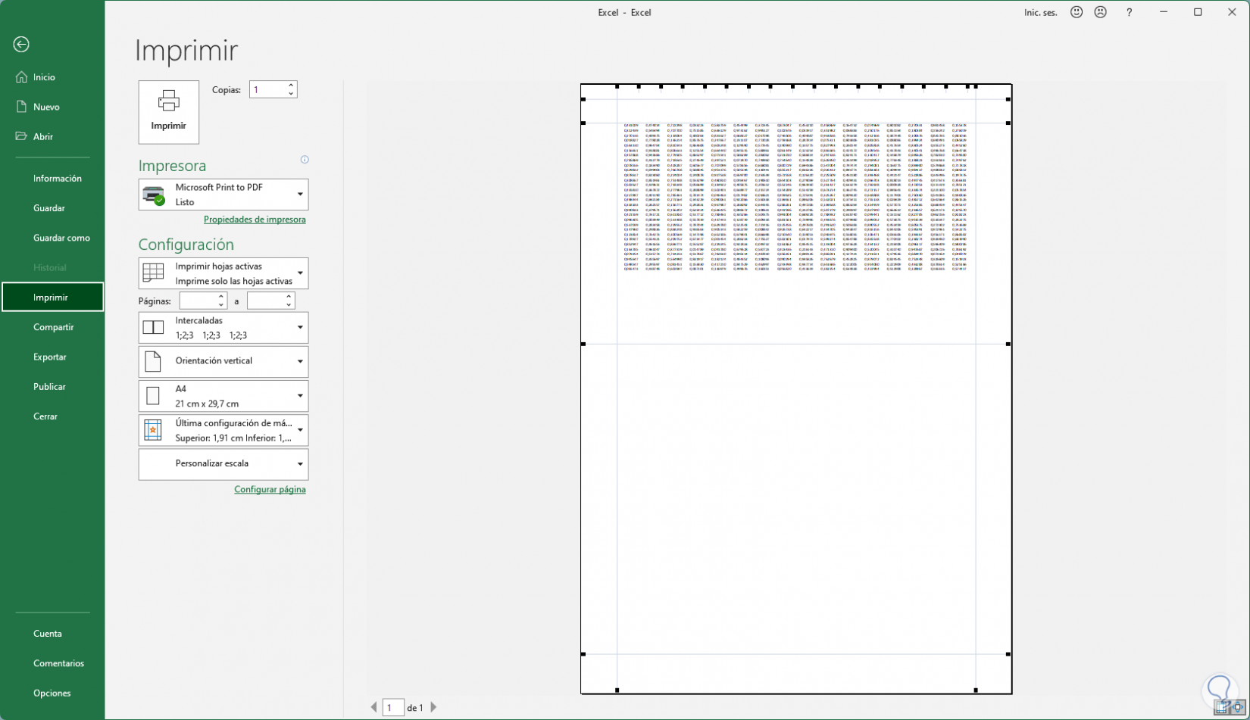
Task: Click Cerrar to close the workbook
Action: click(x=52, y=416)
